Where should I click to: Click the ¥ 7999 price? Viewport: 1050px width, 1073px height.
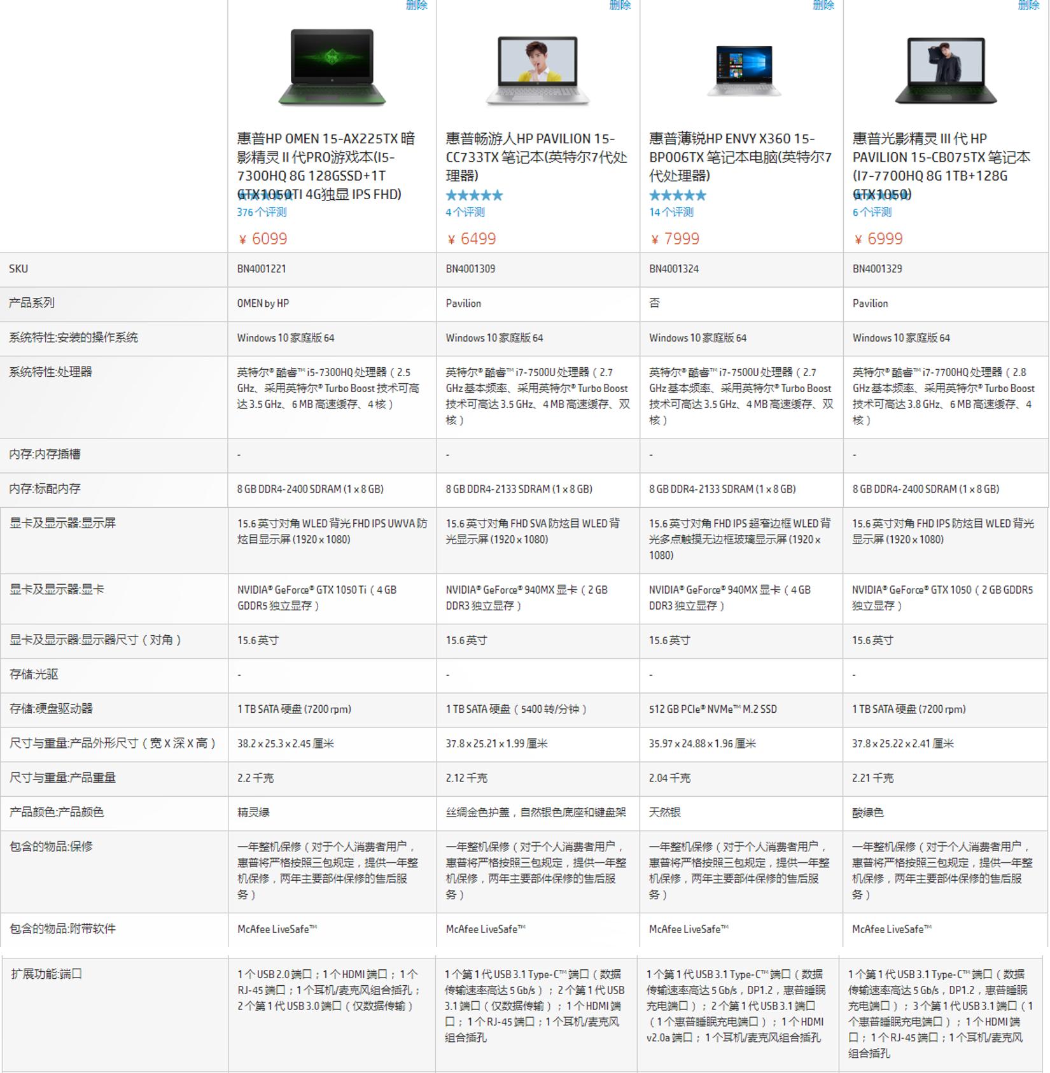(675, 239)
